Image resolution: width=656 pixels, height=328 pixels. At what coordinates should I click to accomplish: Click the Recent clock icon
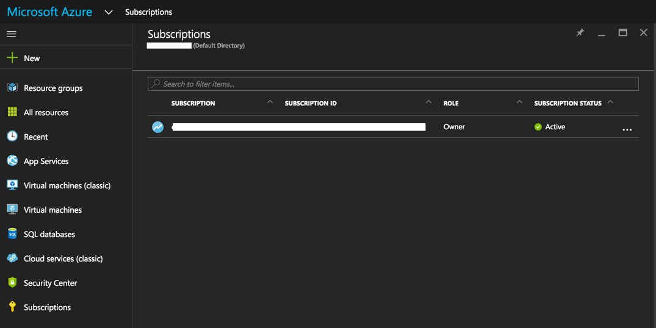12,137
